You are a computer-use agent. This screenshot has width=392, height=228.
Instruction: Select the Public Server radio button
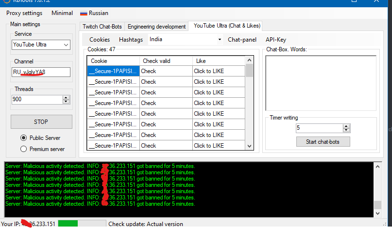23,138
